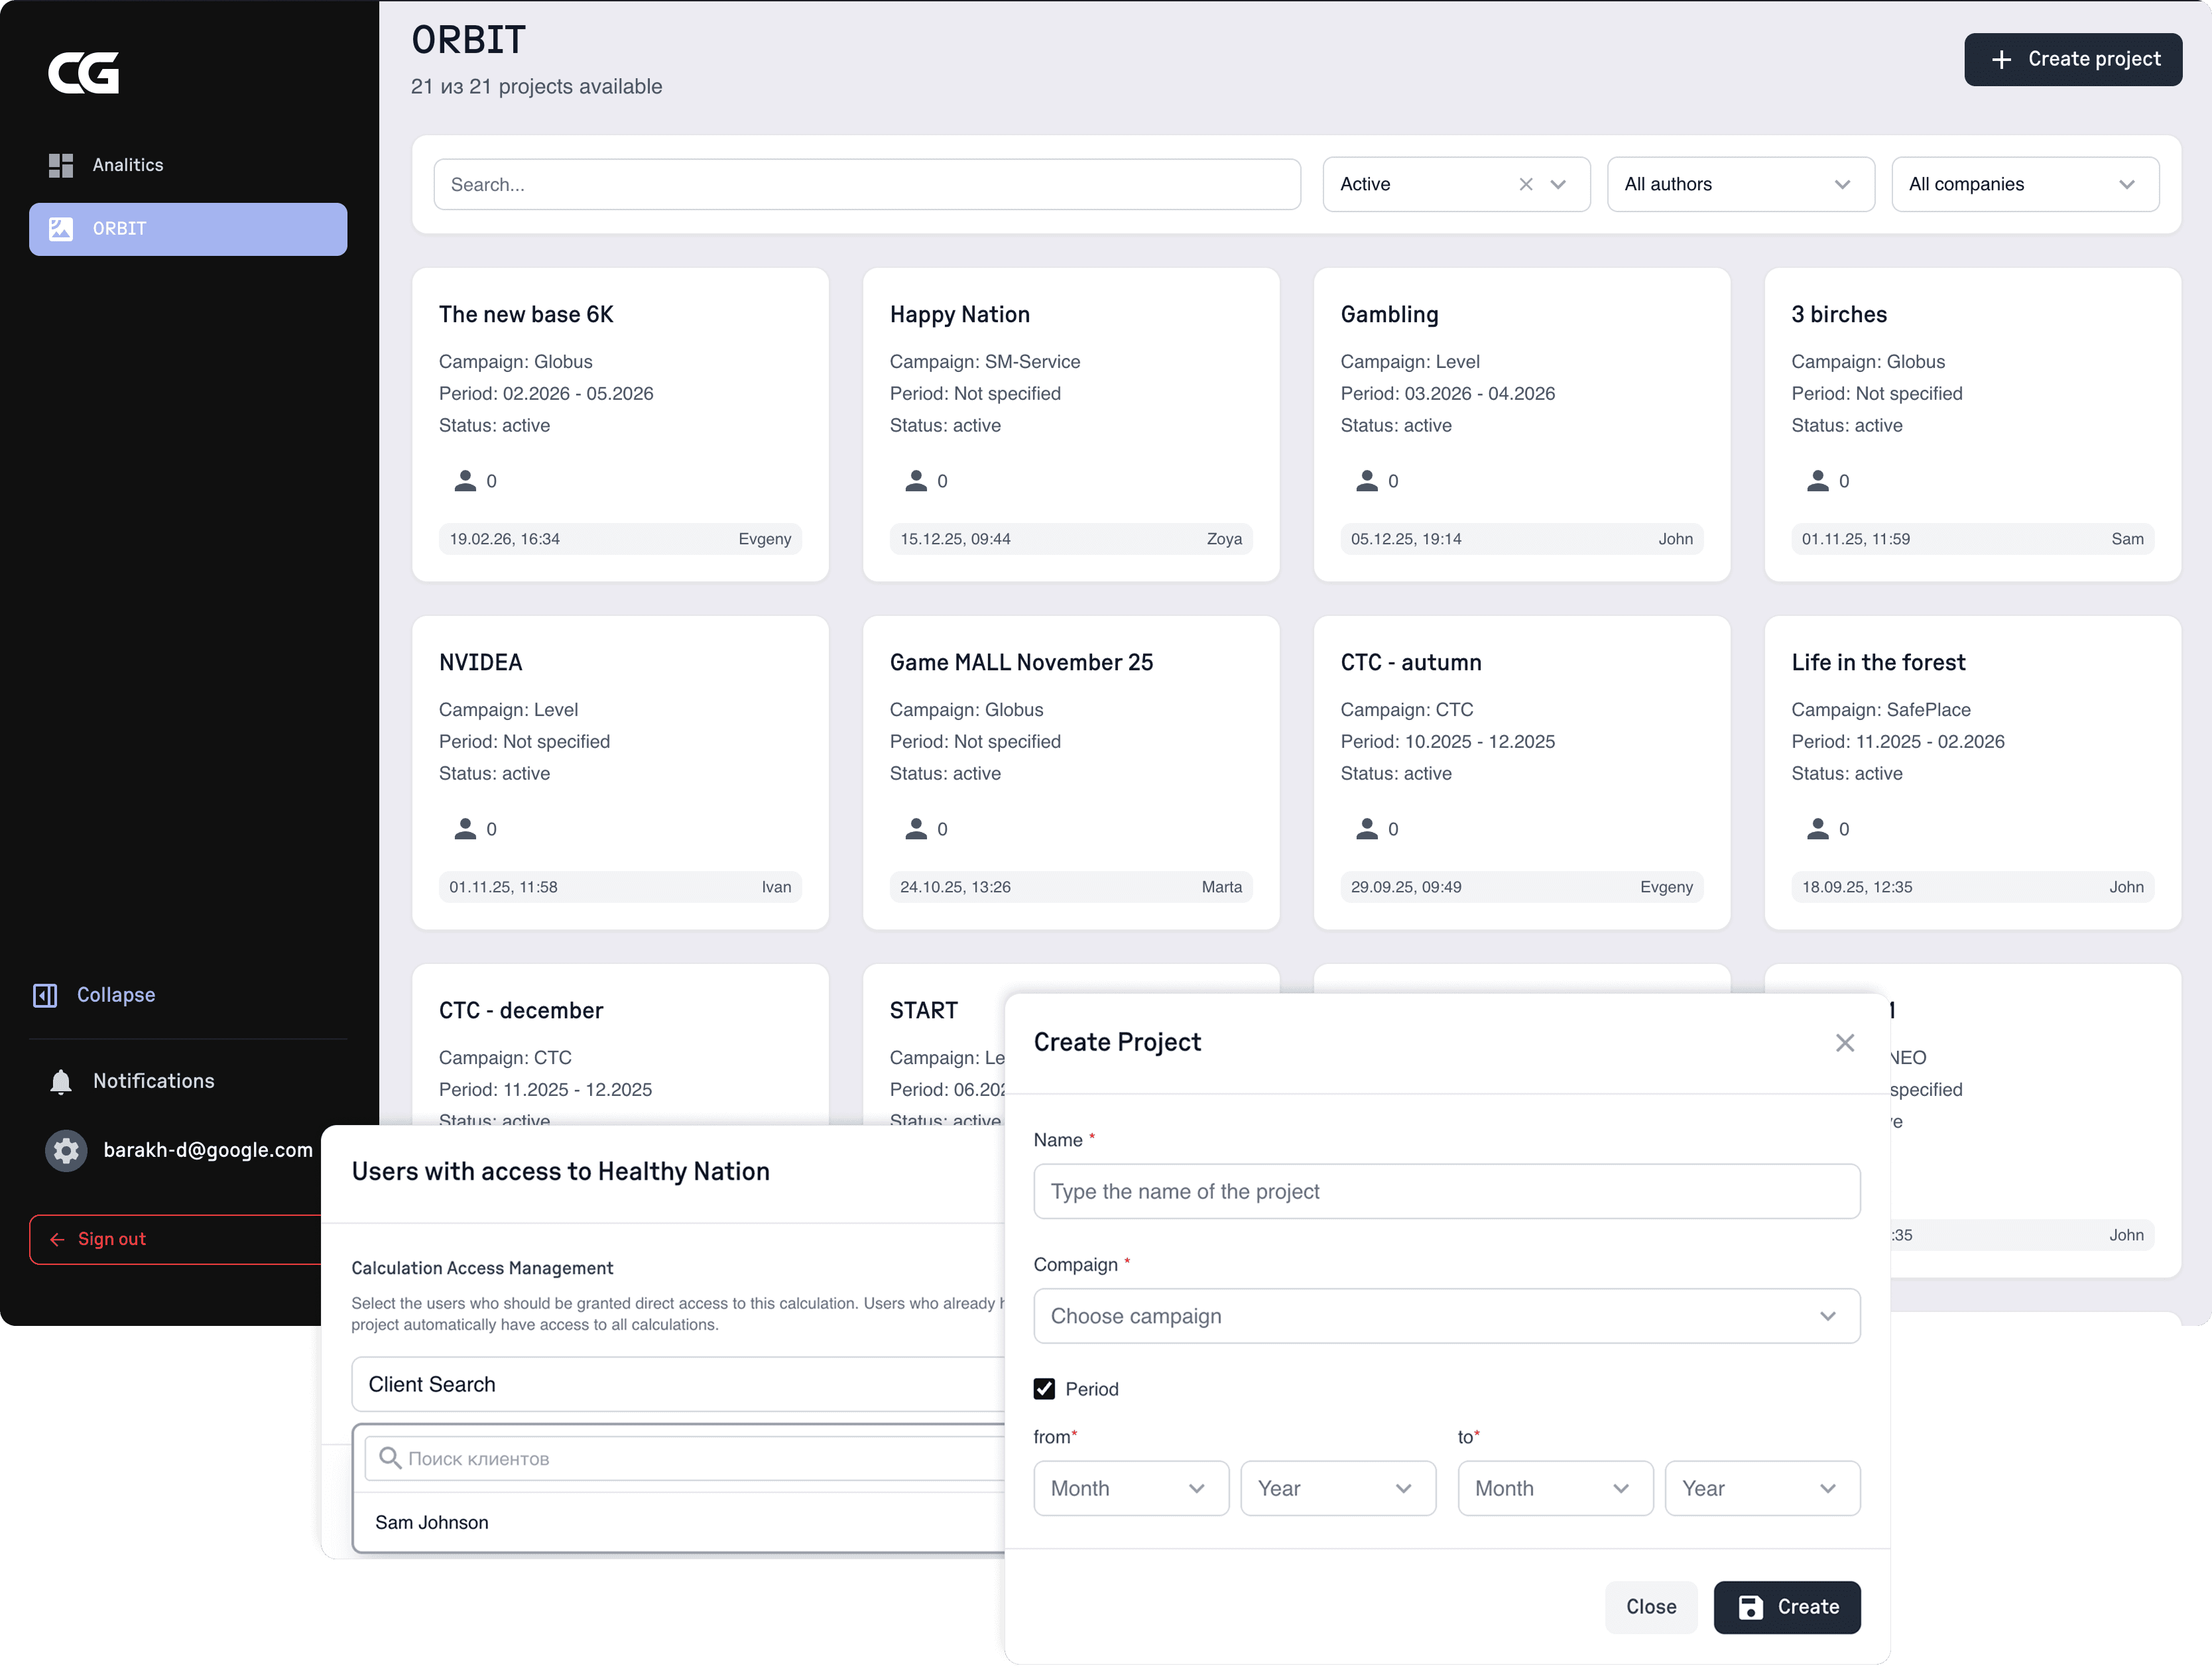Viewport: 2212px width, 1668px height.
Task: Click author Marta on Game MALL card
Action: tap(1221, 887)
